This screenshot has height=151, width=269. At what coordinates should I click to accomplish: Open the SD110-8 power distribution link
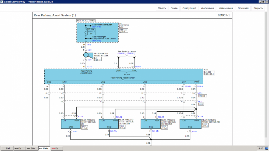click(x=96, y=27)
